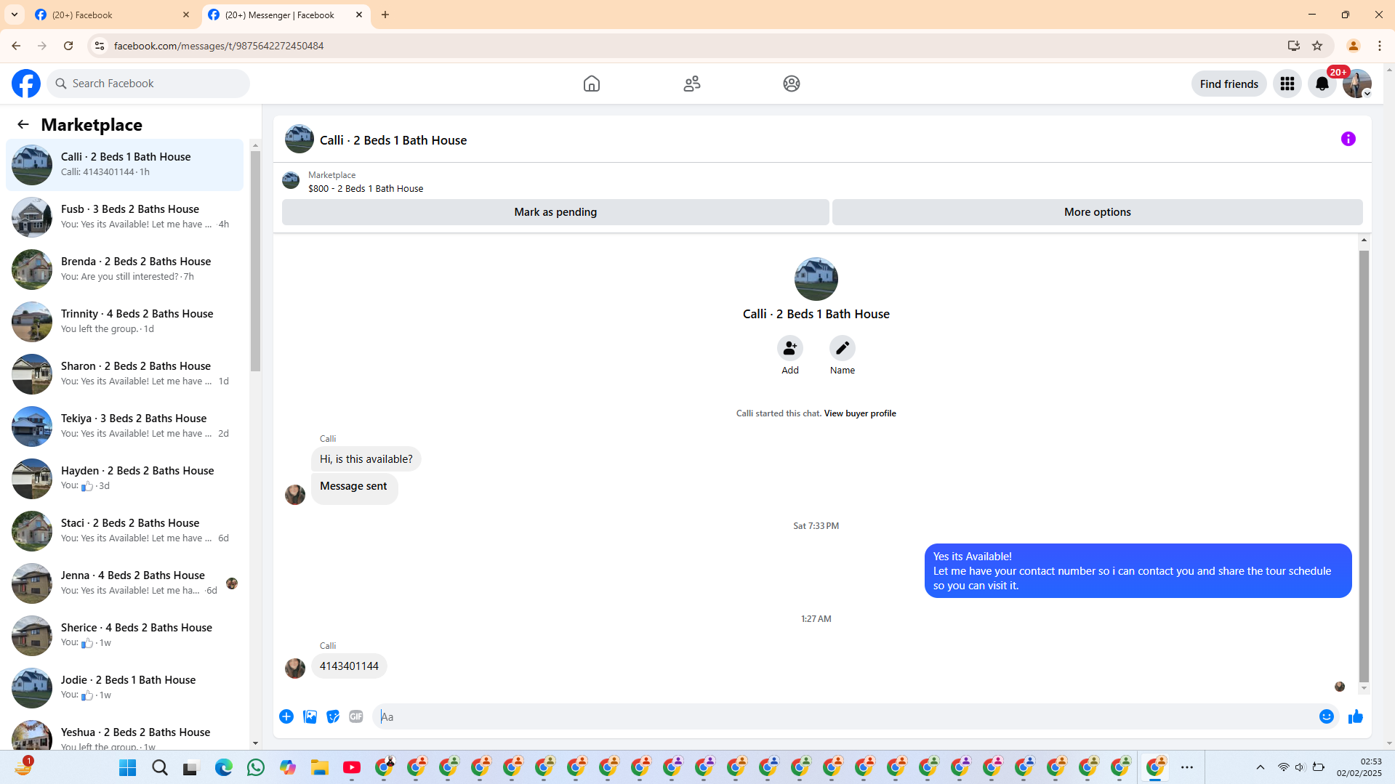Open Staci 2 Beds 2 Baths House chat
The width and height of the screenshot is (1395, 784).
coord(125,531)
